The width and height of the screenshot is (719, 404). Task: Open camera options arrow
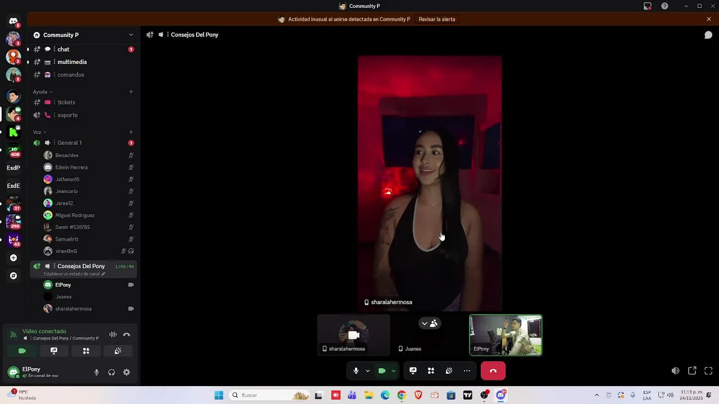tap(393, 371)
